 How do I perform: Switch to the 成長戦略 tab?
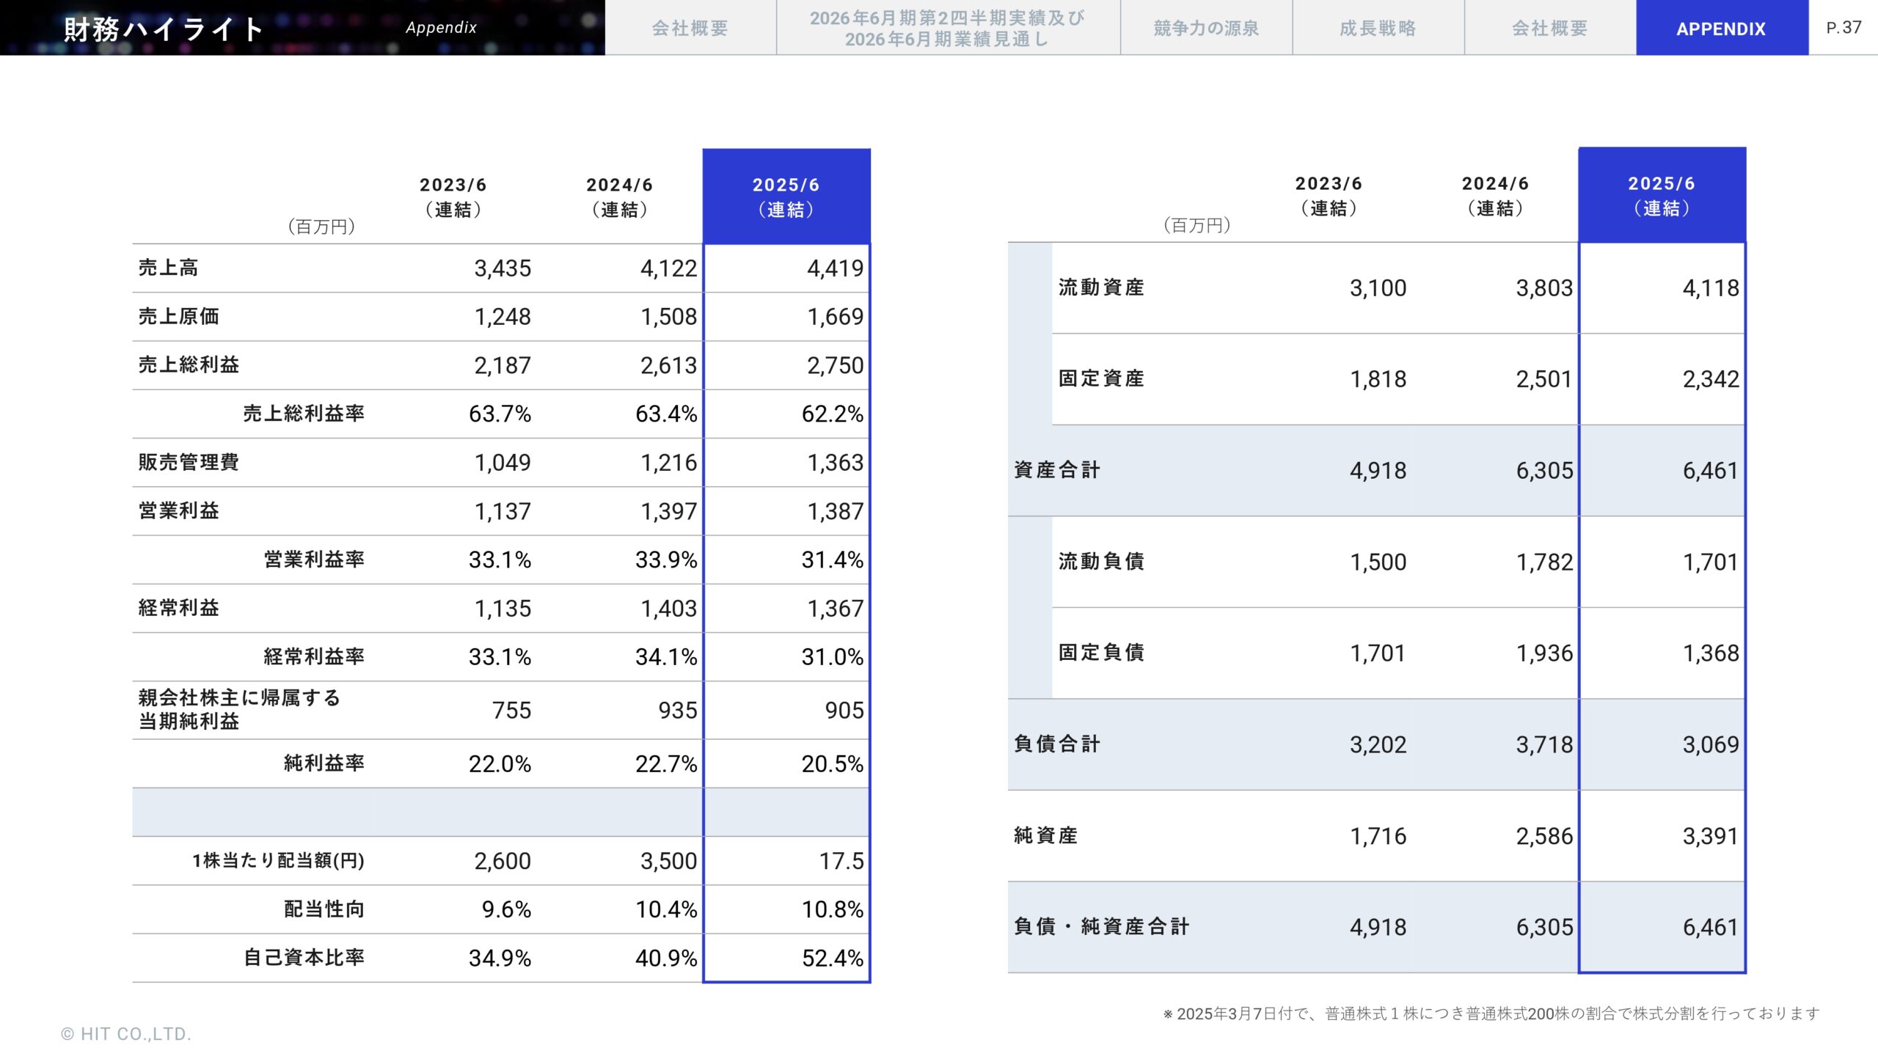coord(1378,28)
